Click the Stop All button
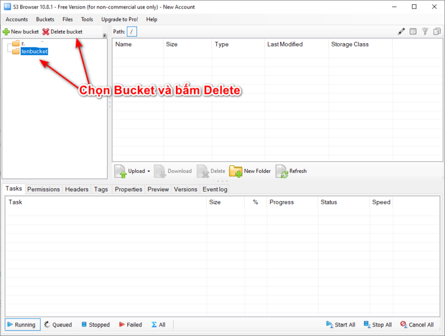Screen dimensions: 445x336 point(378,325)
